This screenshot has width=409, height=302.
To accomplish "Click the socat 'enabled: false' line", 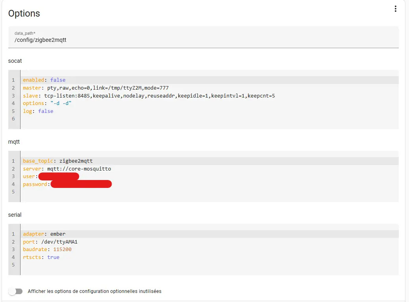I will [44, 80].
